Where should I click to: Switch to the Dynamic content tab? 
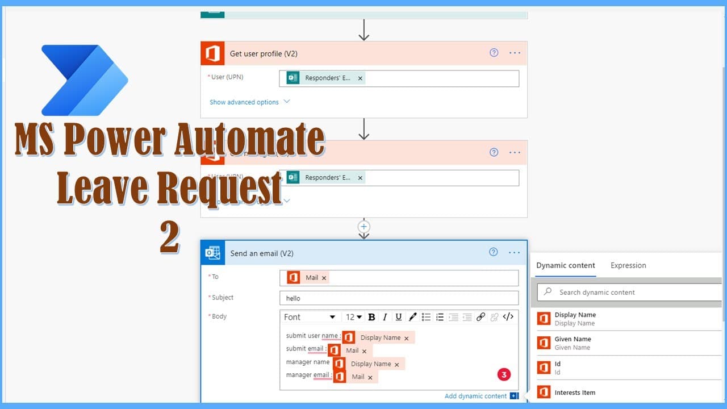coord(566,265)
